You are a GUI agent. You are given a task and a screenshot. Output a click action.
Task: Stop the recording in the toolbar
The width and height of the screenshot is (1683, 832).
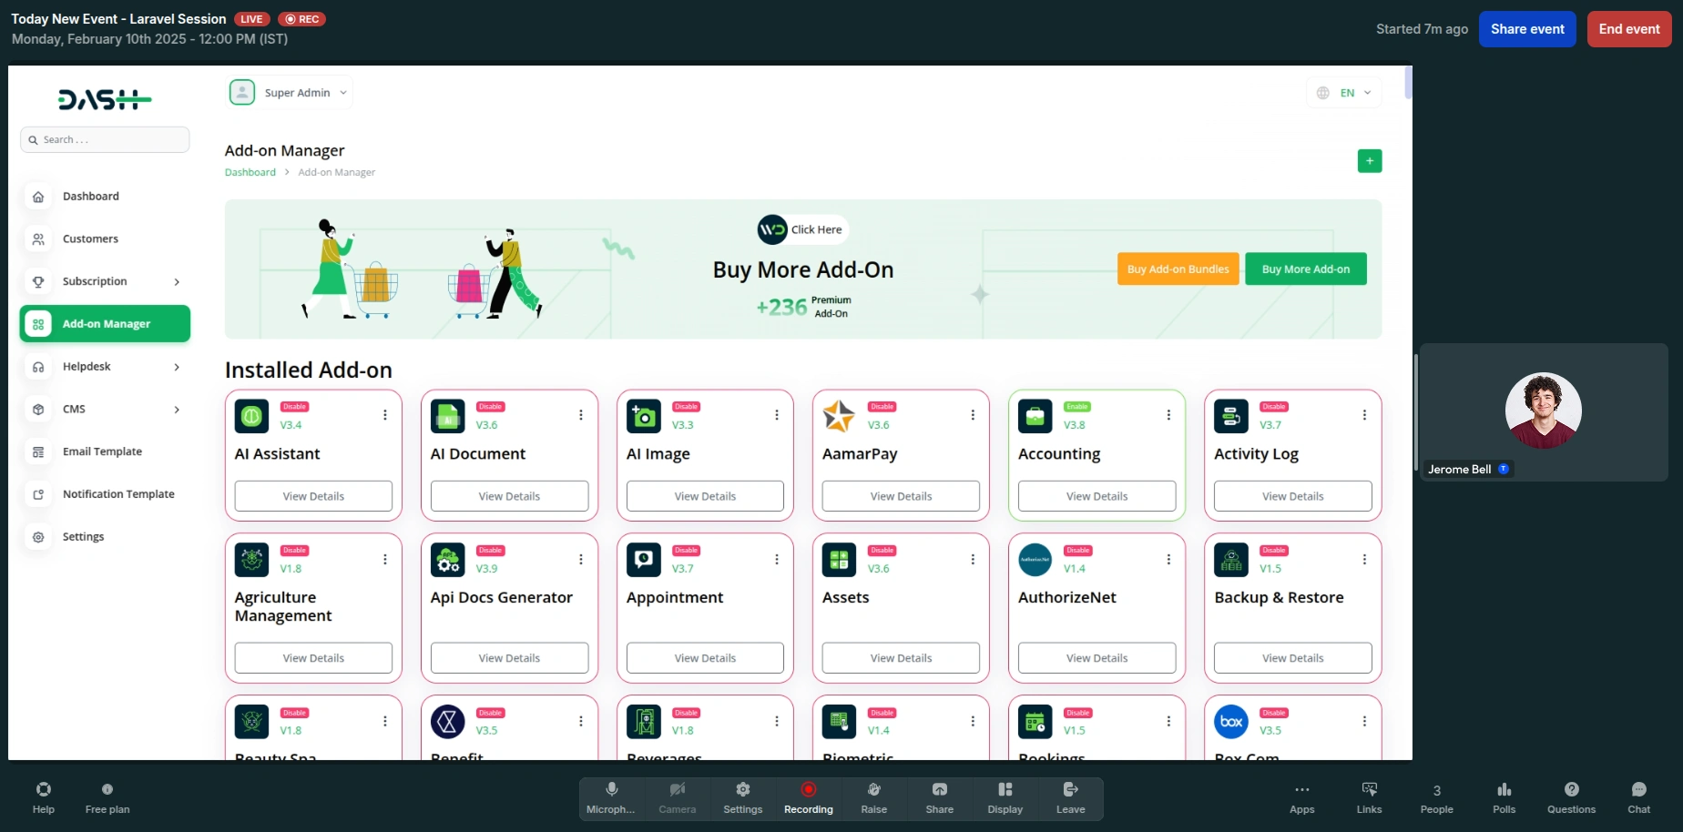(808, 797)
